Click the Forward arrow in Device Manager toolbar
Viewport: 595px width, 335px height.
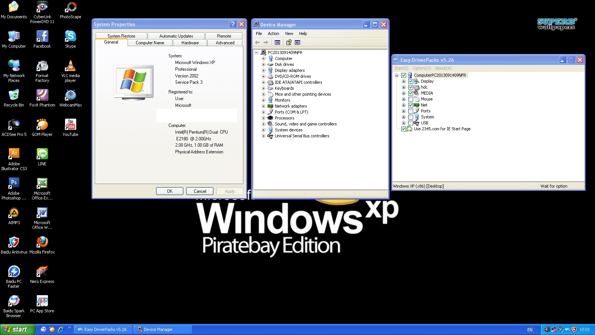click(x=266, y=42)
